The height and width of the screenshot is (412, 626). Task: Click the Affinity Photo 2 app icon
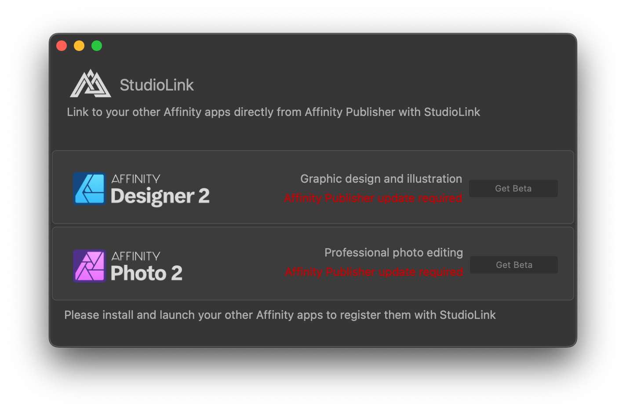point(90,266)
